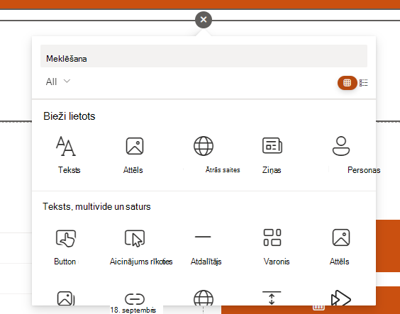Close the web part picker with X
Screen dimensions: 400x314
[204, 20]
